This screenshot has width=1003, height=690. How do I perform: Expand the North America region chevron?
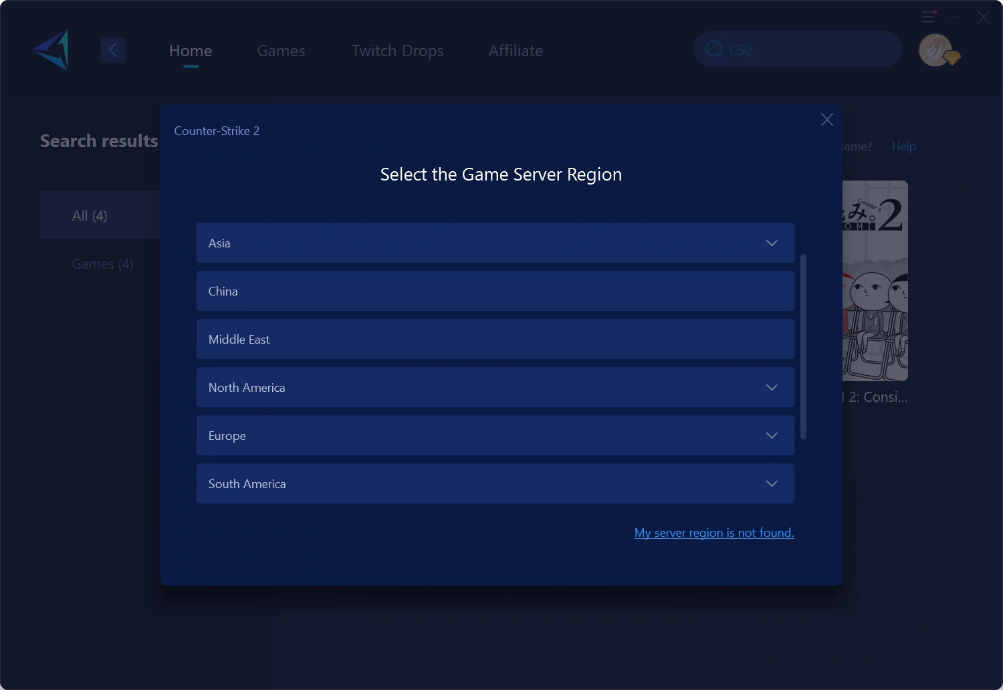(772, 388)
